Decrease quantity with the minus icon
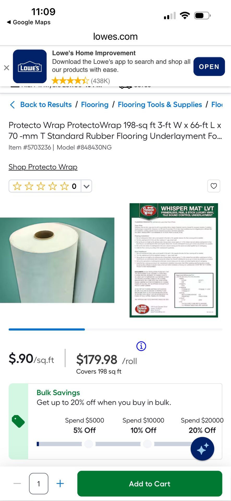The width and height of the screenshot is (231, 501). [x=17, y=484]
